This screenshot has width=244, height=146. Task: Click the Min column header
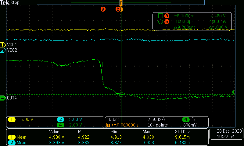[114, 132]
